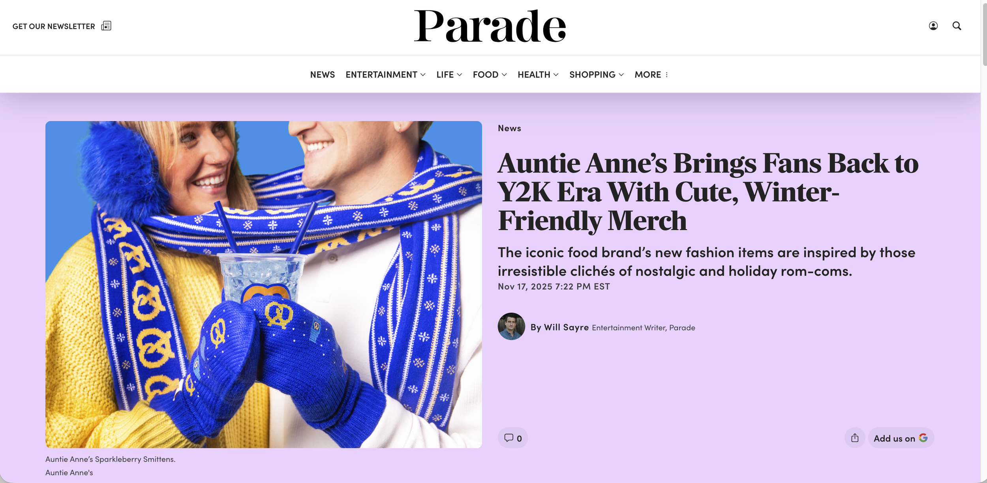The image size is (987, 483).
Task: Click the newsletter newspaper icon
Action: point(106,26)
